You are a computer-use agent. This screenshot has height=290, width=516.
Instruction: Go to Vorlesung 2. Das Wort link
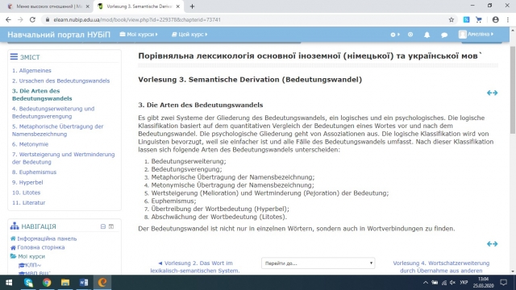(195, 267)
